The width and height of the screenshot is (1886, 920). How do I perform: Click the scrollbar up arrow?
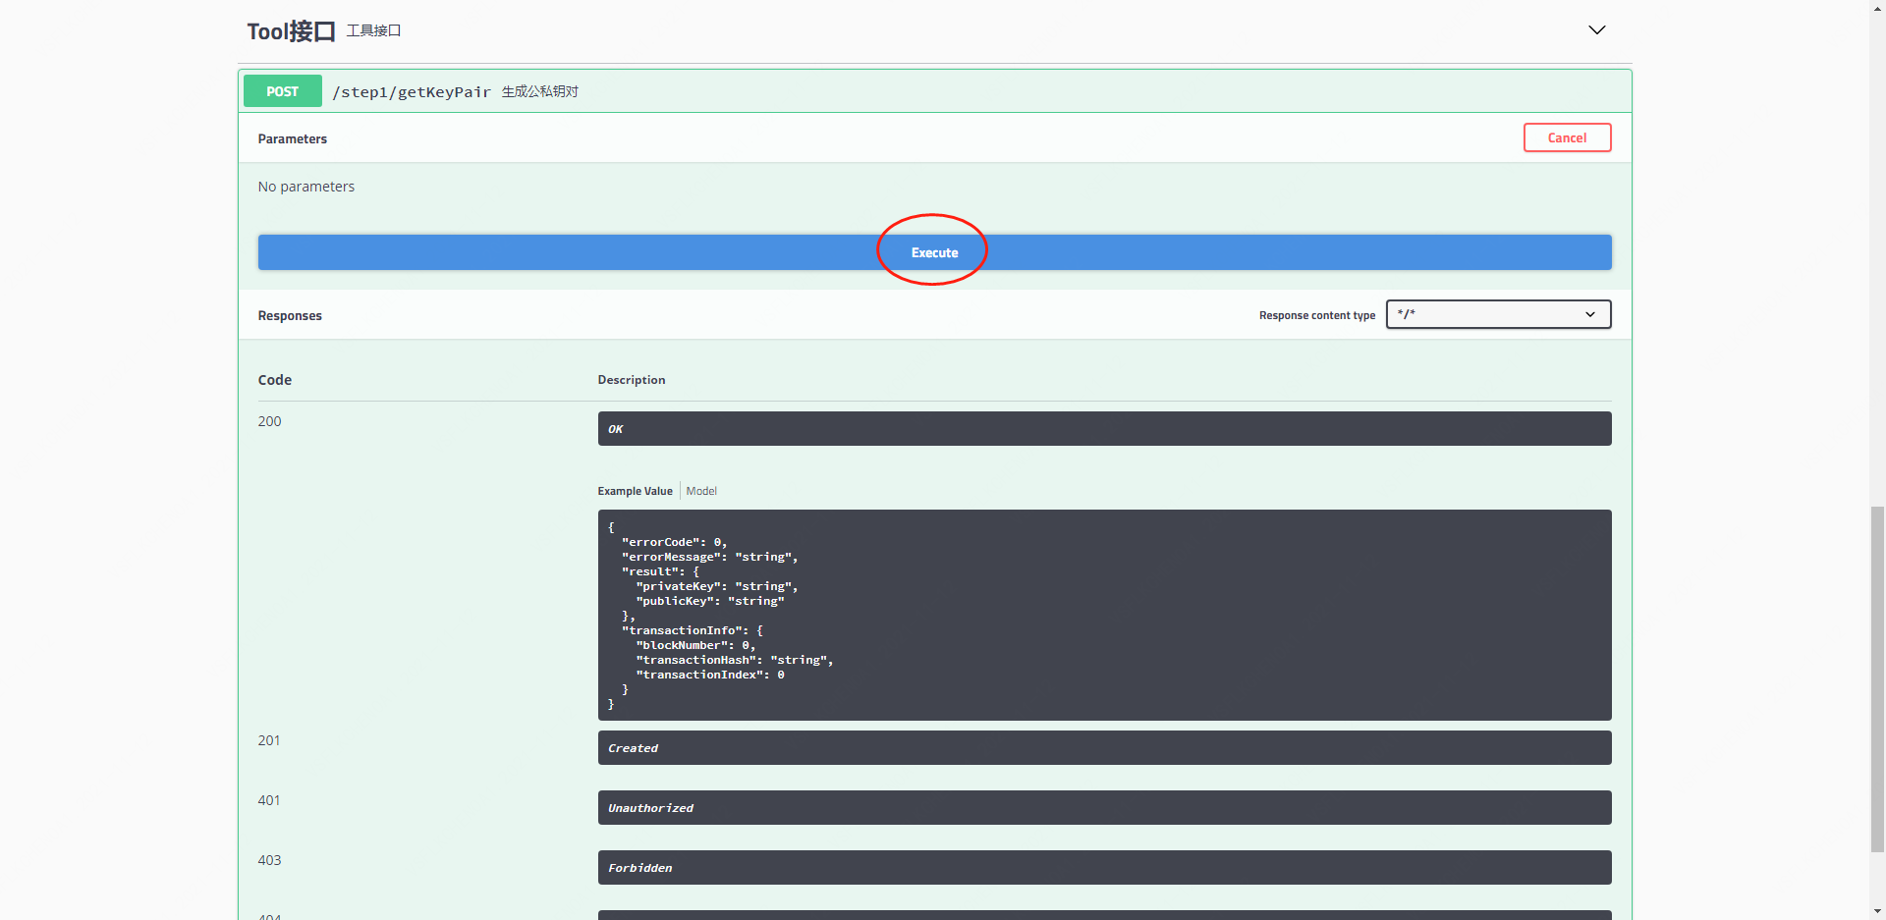1877,8
